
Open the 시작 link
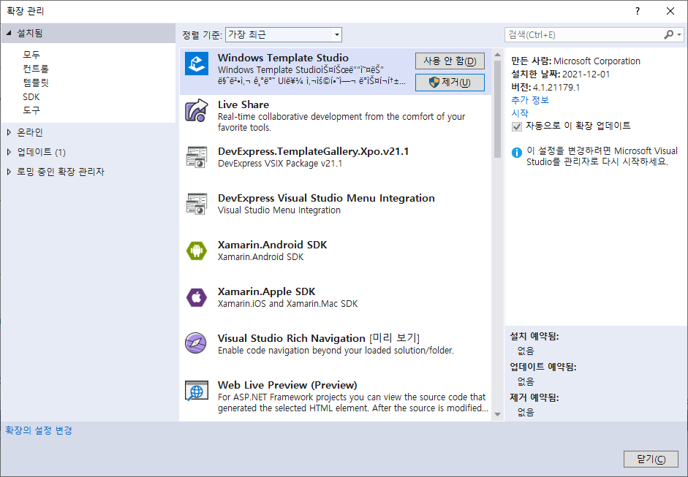[x=520, y=113]
